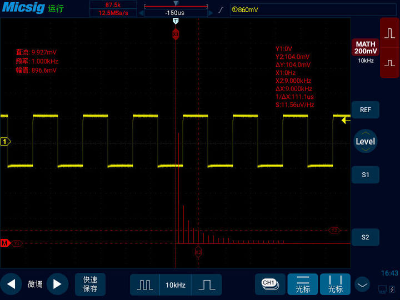Screen dimensions: 400x300
Task: Tap the left fine-adjust arrow
Action: pos(11,284)
